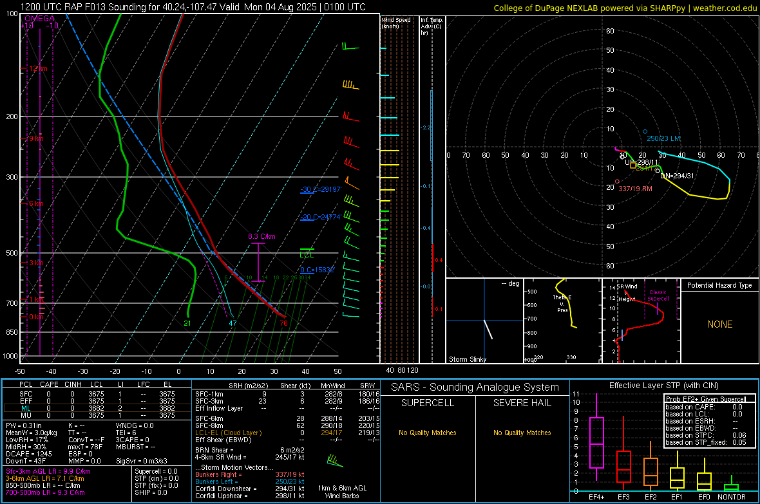Click the '9 km' height marker
Screen dimensions: 760x504
(x=36, y=138)
